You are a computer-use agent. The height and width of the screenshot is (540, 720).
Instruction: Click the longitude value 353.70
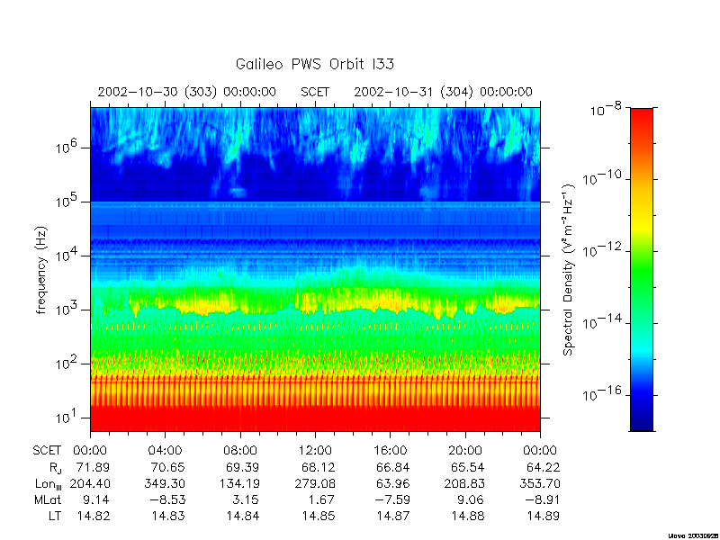point(539,483)
